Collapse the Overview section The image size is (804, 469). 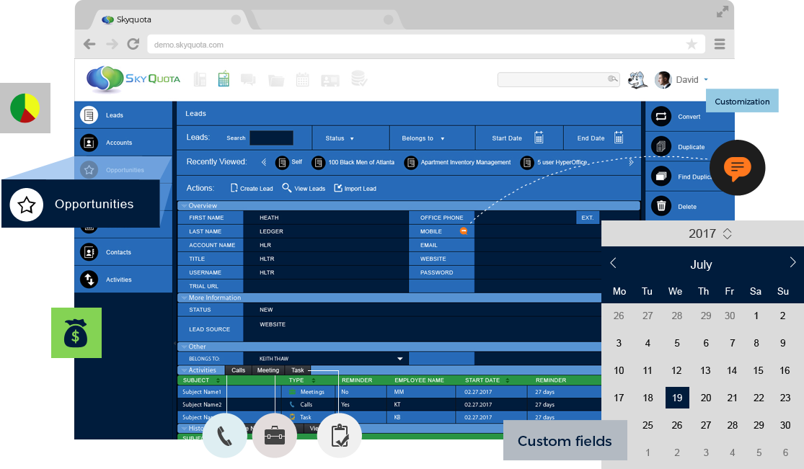(x=185, y=205)
